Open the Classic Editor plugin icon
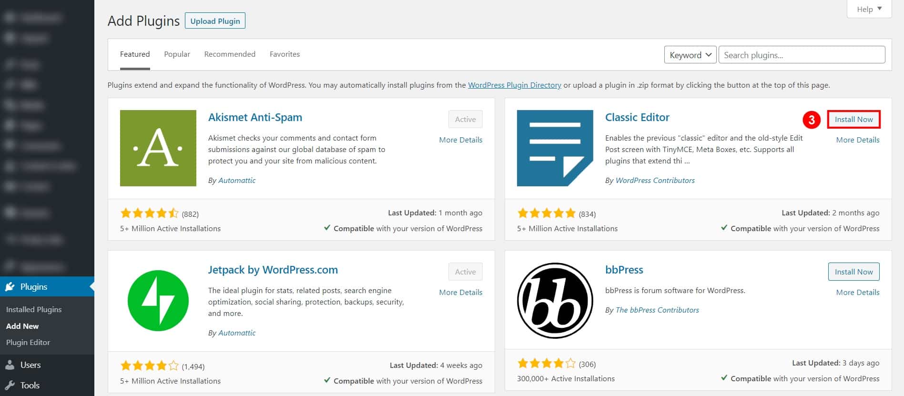This screenshot has height=396, width=904. 555,148
